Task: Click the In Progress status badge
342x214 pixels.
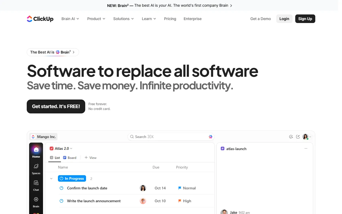Action: (x=72, y=178)
